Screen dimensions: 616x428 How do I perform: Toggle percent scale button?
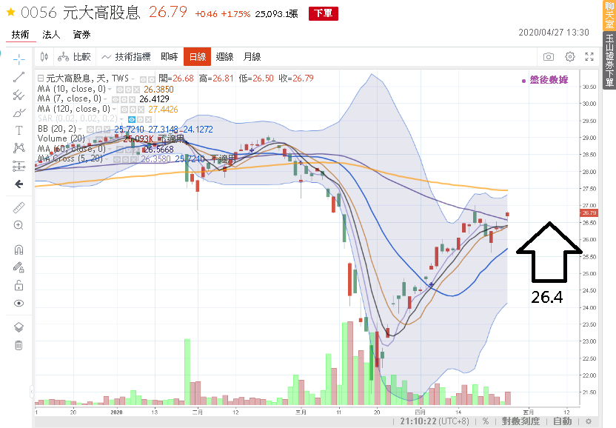(x=486, y=421)
